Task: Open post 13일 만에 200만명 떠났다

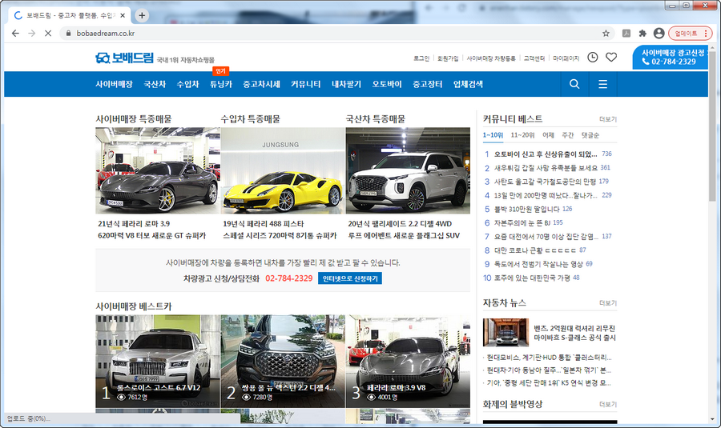Action: tap(546, 195)
